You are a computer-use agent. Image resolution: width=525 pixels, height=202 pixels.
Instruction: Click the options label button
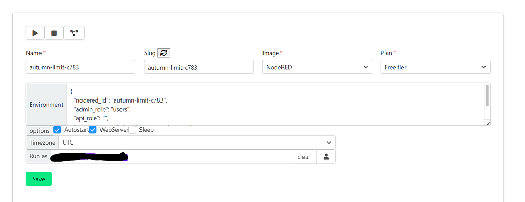[39, 131]
